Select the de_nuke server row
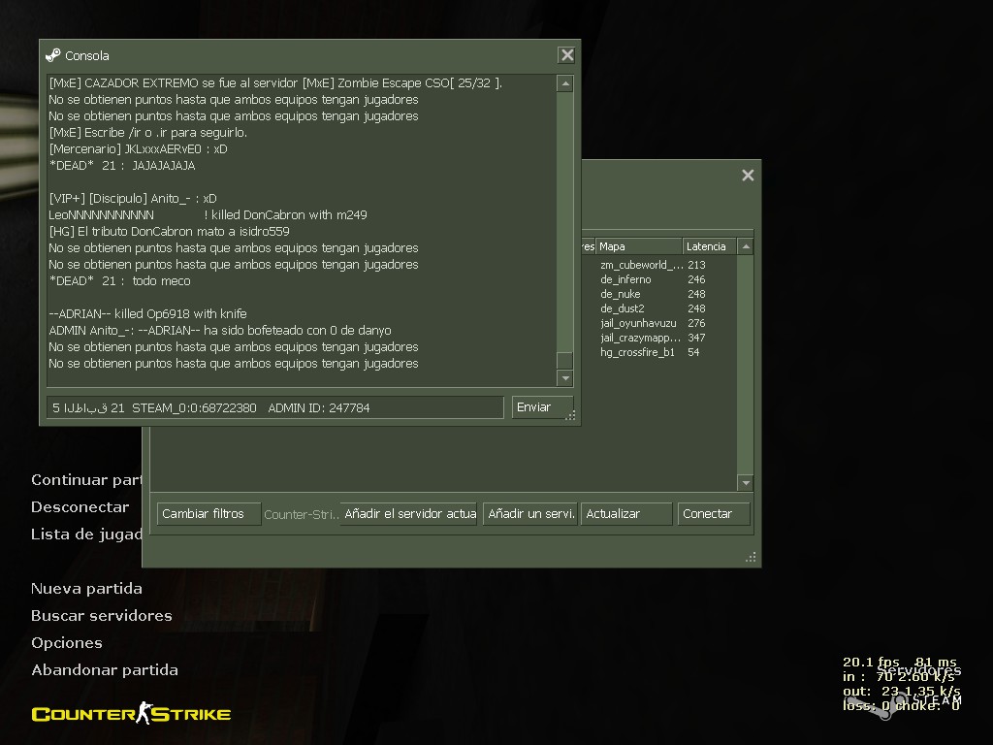This screenshot has width=993, height=745. (x=658, y=294)
